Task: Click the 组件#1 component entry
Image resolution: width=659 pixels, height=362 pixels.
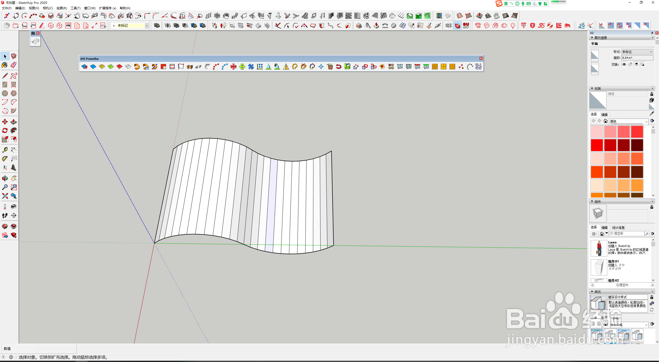Action: [x=621, y=267]
